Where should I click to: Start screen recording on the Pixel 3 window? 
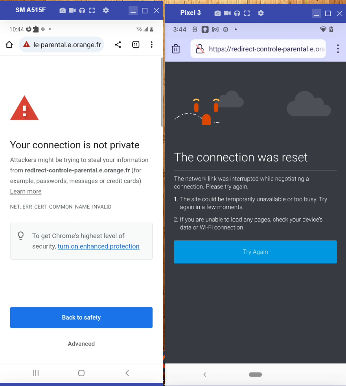(227, 13)
